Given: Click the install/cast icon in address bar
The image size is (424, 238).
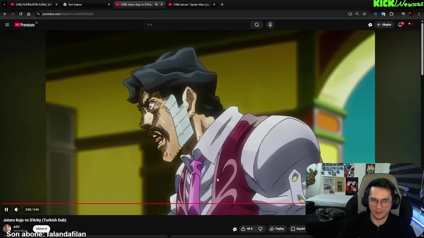Looking at the screenshot, I should [350, 14].
